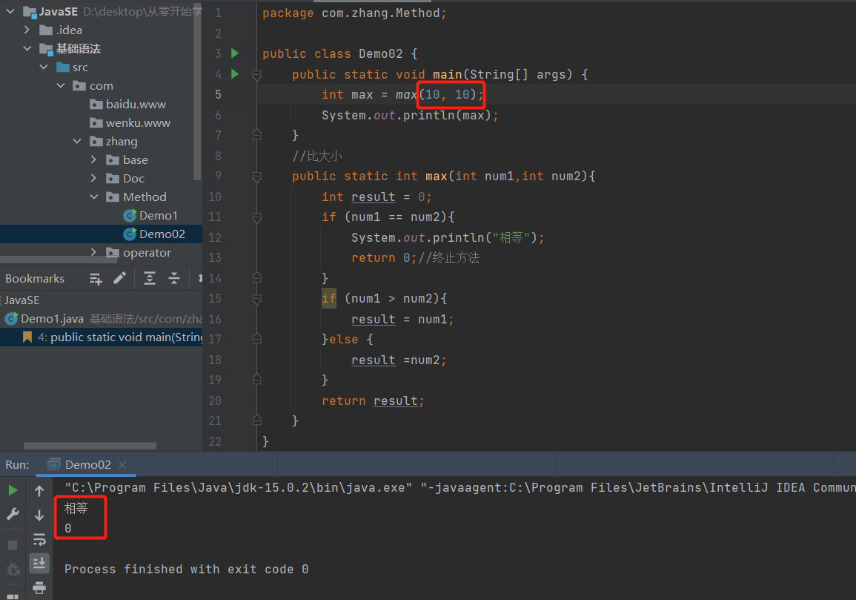The height and width of the screenshot is (600, 856).
Task: Collapse the JavaSE project root
Action: pyautogui.click(x=10, y=11)
